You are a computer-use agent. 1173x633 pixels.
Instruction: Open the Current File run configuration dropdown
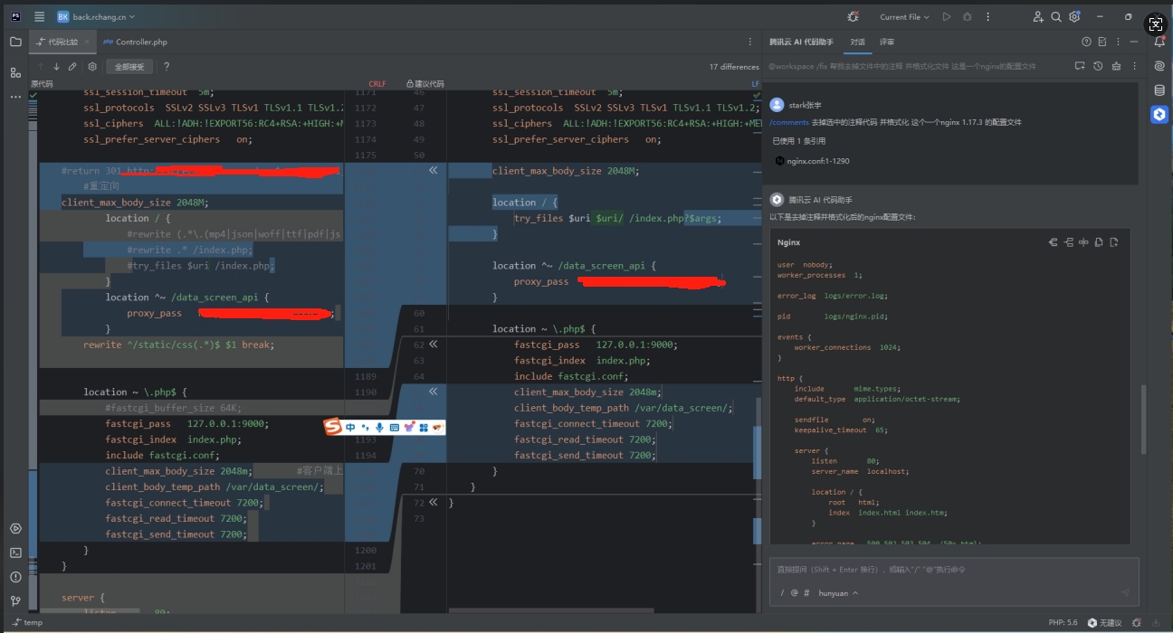(904, 16)
